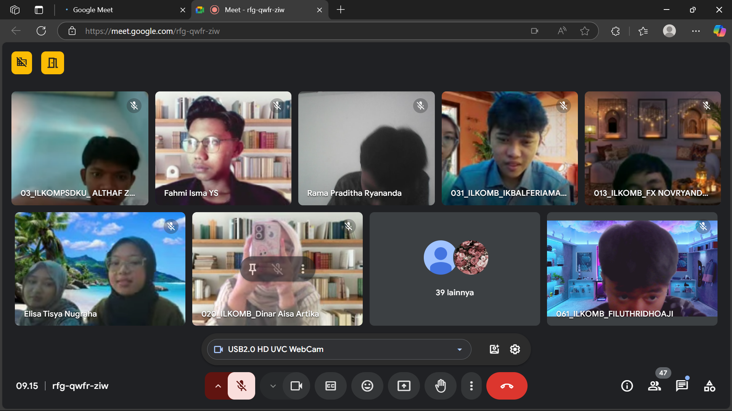Start presenting your screen
Viewport: 732px width, 411px height.
404,386
